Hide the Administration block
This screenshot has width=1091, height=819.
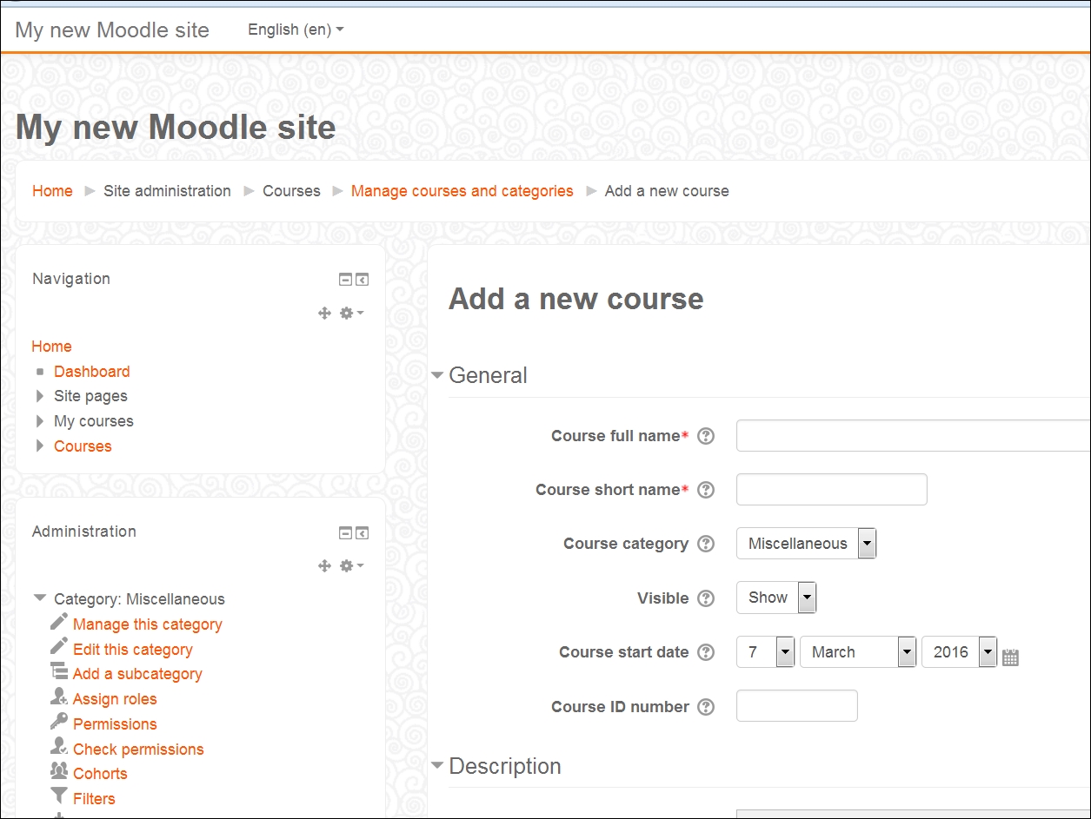click(x=345, y=532)
